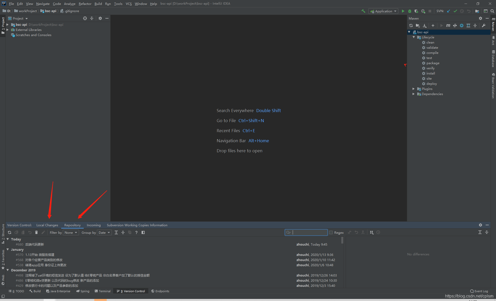Screen dimensions: 496x301
Task: Open the Filter by None dropdown
Action: [71, 232]
